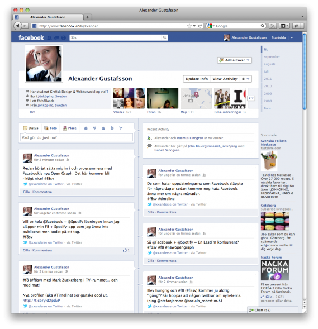Image resolution: width=318 pixels, height=329 pixels.
Task: Go back with browser back arrow
Action: [17, 26]
